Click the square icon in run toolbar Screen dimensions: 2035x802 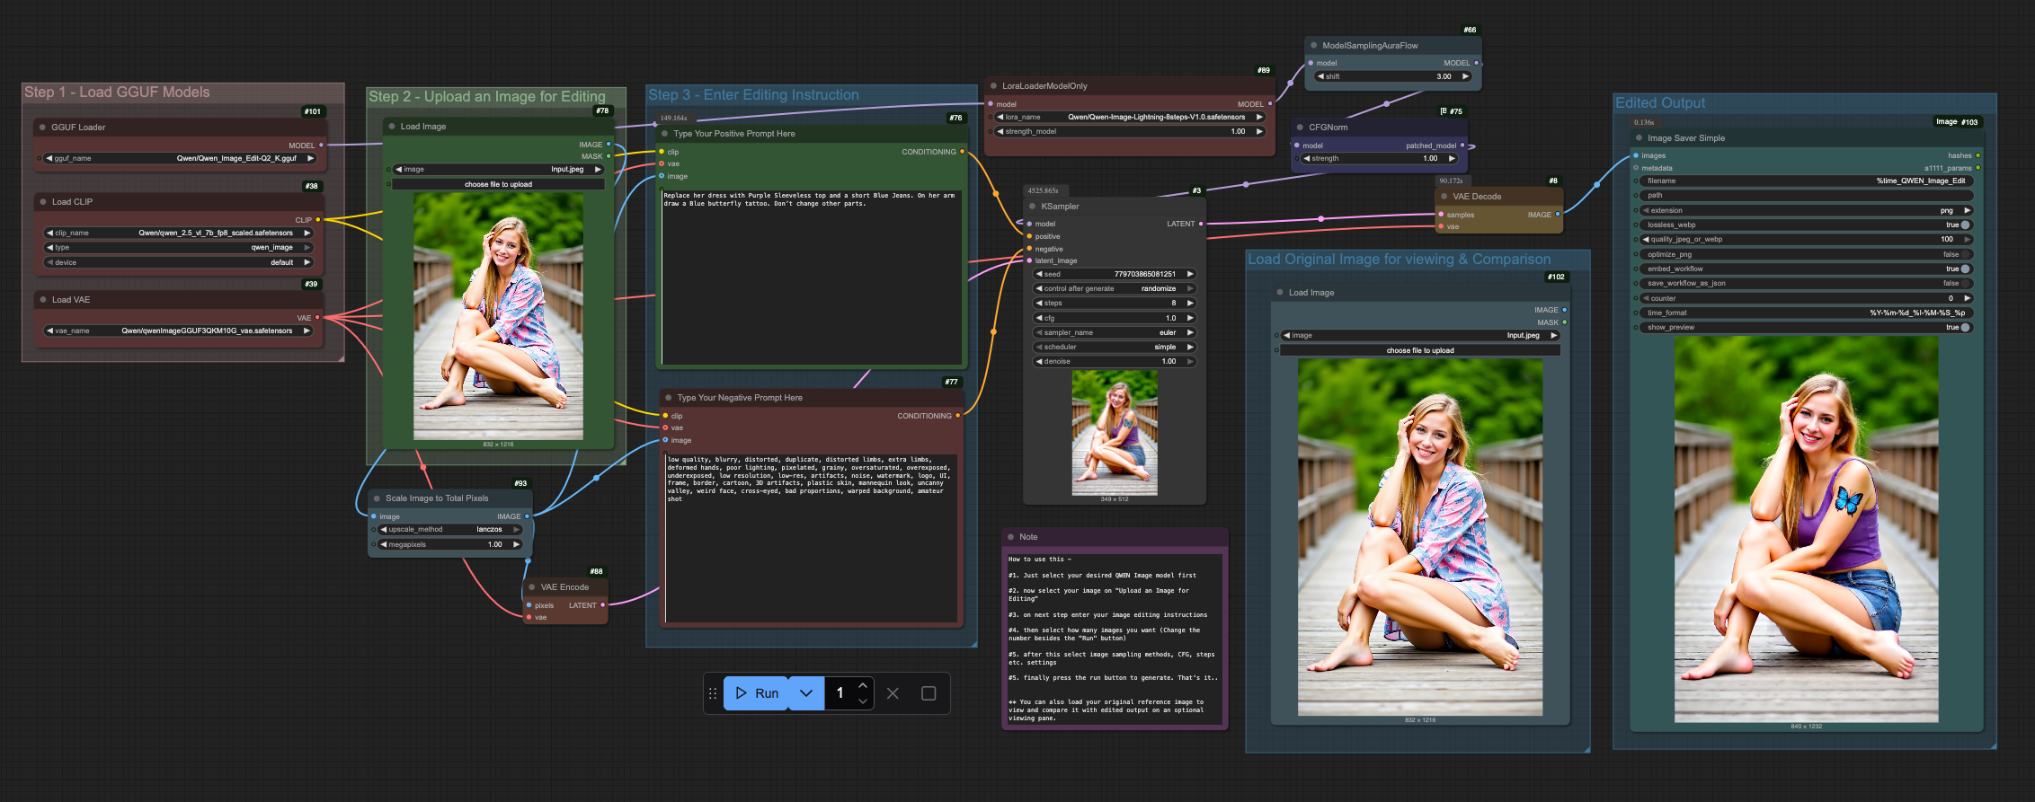[929, 693]
